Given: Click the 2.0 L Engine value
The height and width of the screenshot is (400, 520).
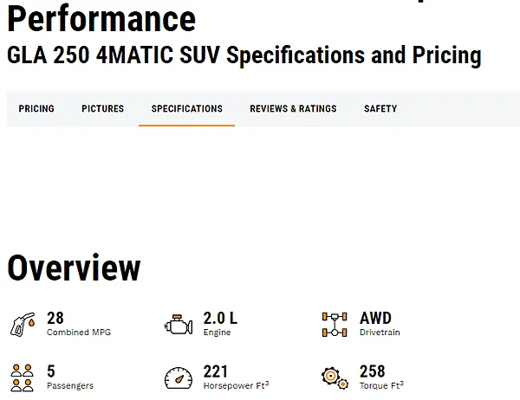Looking at the screenshot, I should point(220,319).
